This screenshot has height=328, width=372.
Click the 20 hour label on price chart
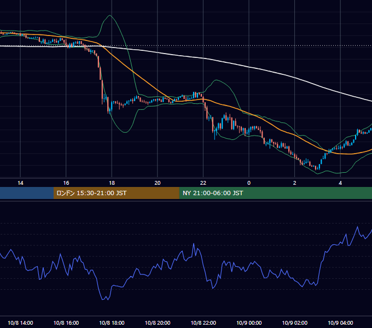(x=158, y=183)
